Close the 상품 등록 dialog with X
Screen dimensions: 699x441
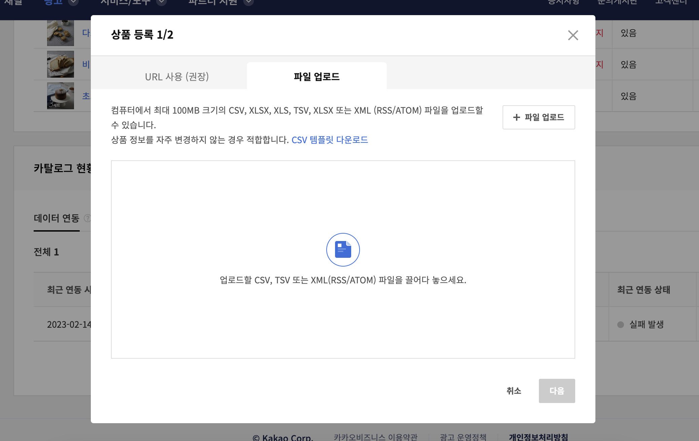click(x=573, y=35)
